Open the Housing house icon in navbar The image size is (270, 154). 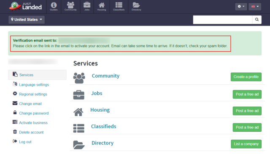pos(102,7)
